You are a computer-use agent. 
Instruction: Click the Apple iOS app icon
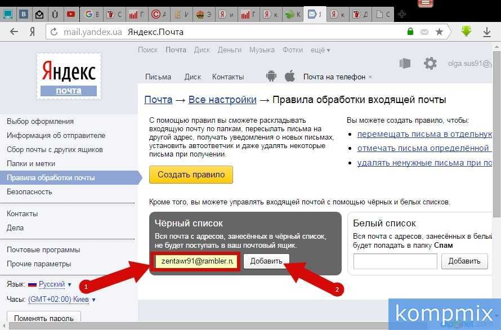click(x=290, y=76)
